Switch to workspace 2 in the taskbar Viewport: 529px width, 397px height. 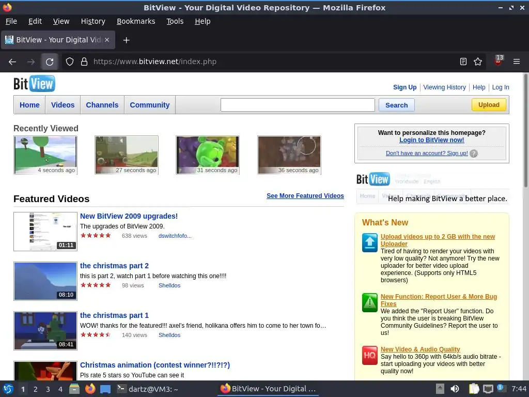point(36,389)
